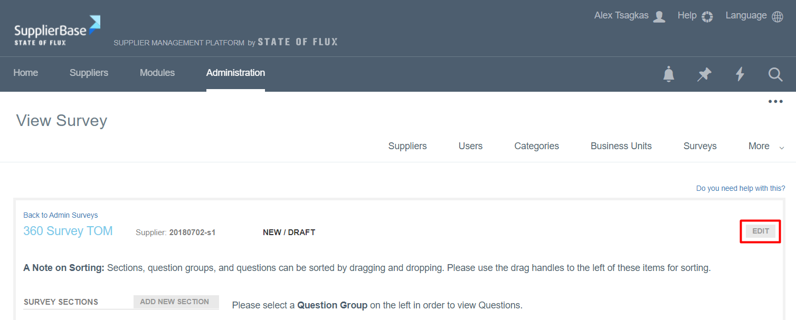Open the Administration menu
This screenshot has width=796, height=320.
tap(235, 73)
